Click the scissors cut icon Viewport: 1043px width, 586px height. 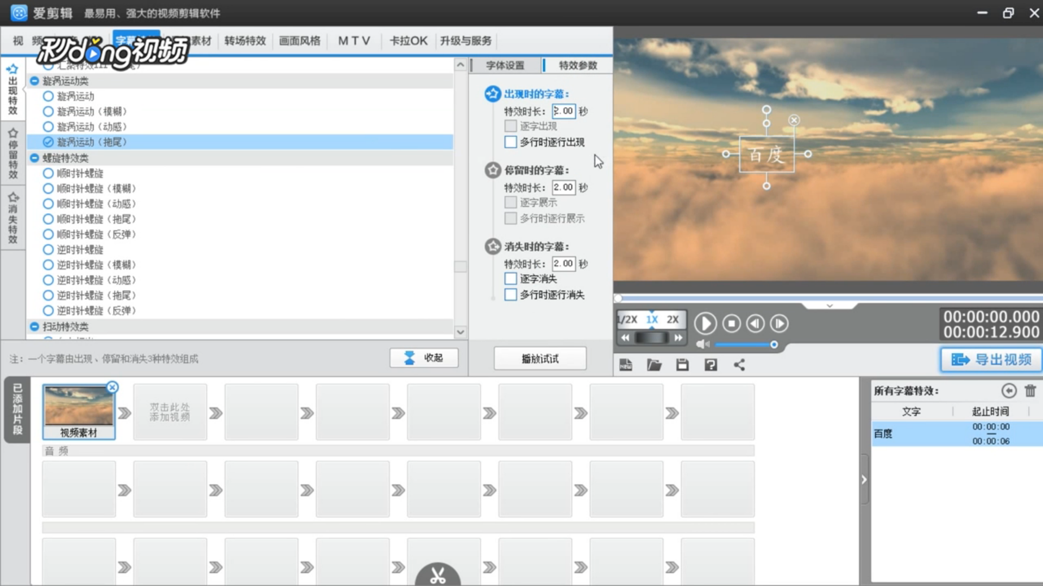[x=438, y=574]
